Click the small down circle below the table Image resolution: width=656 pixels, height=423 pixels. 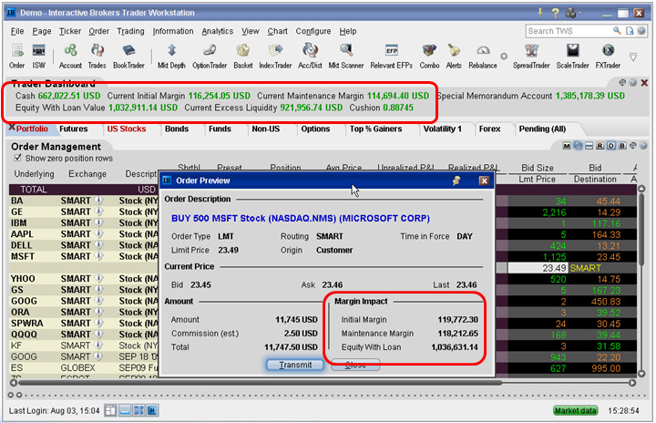19,395
